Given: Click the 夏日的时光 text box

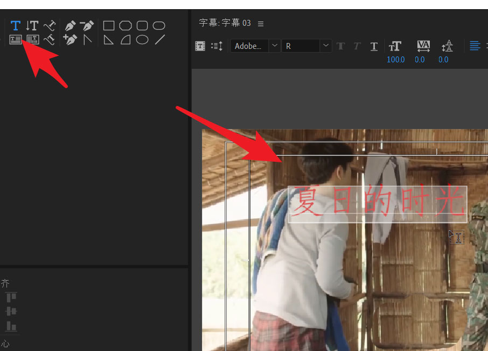Looking at the screenshot, I should tap(377, 204).
